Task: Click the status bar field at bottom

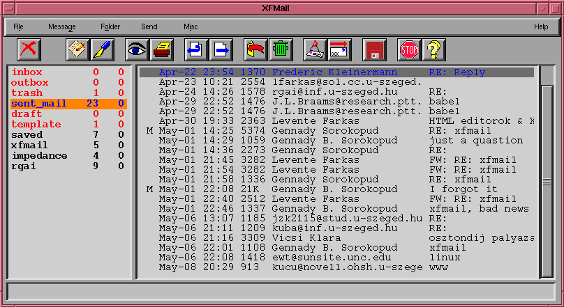Action: pyautogui.click(x=281, y=291)
